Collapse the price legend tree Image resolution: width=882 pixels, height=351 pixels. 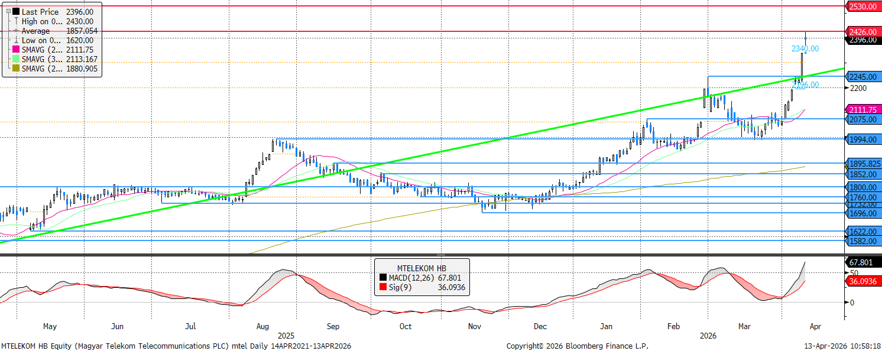[7, 11]
